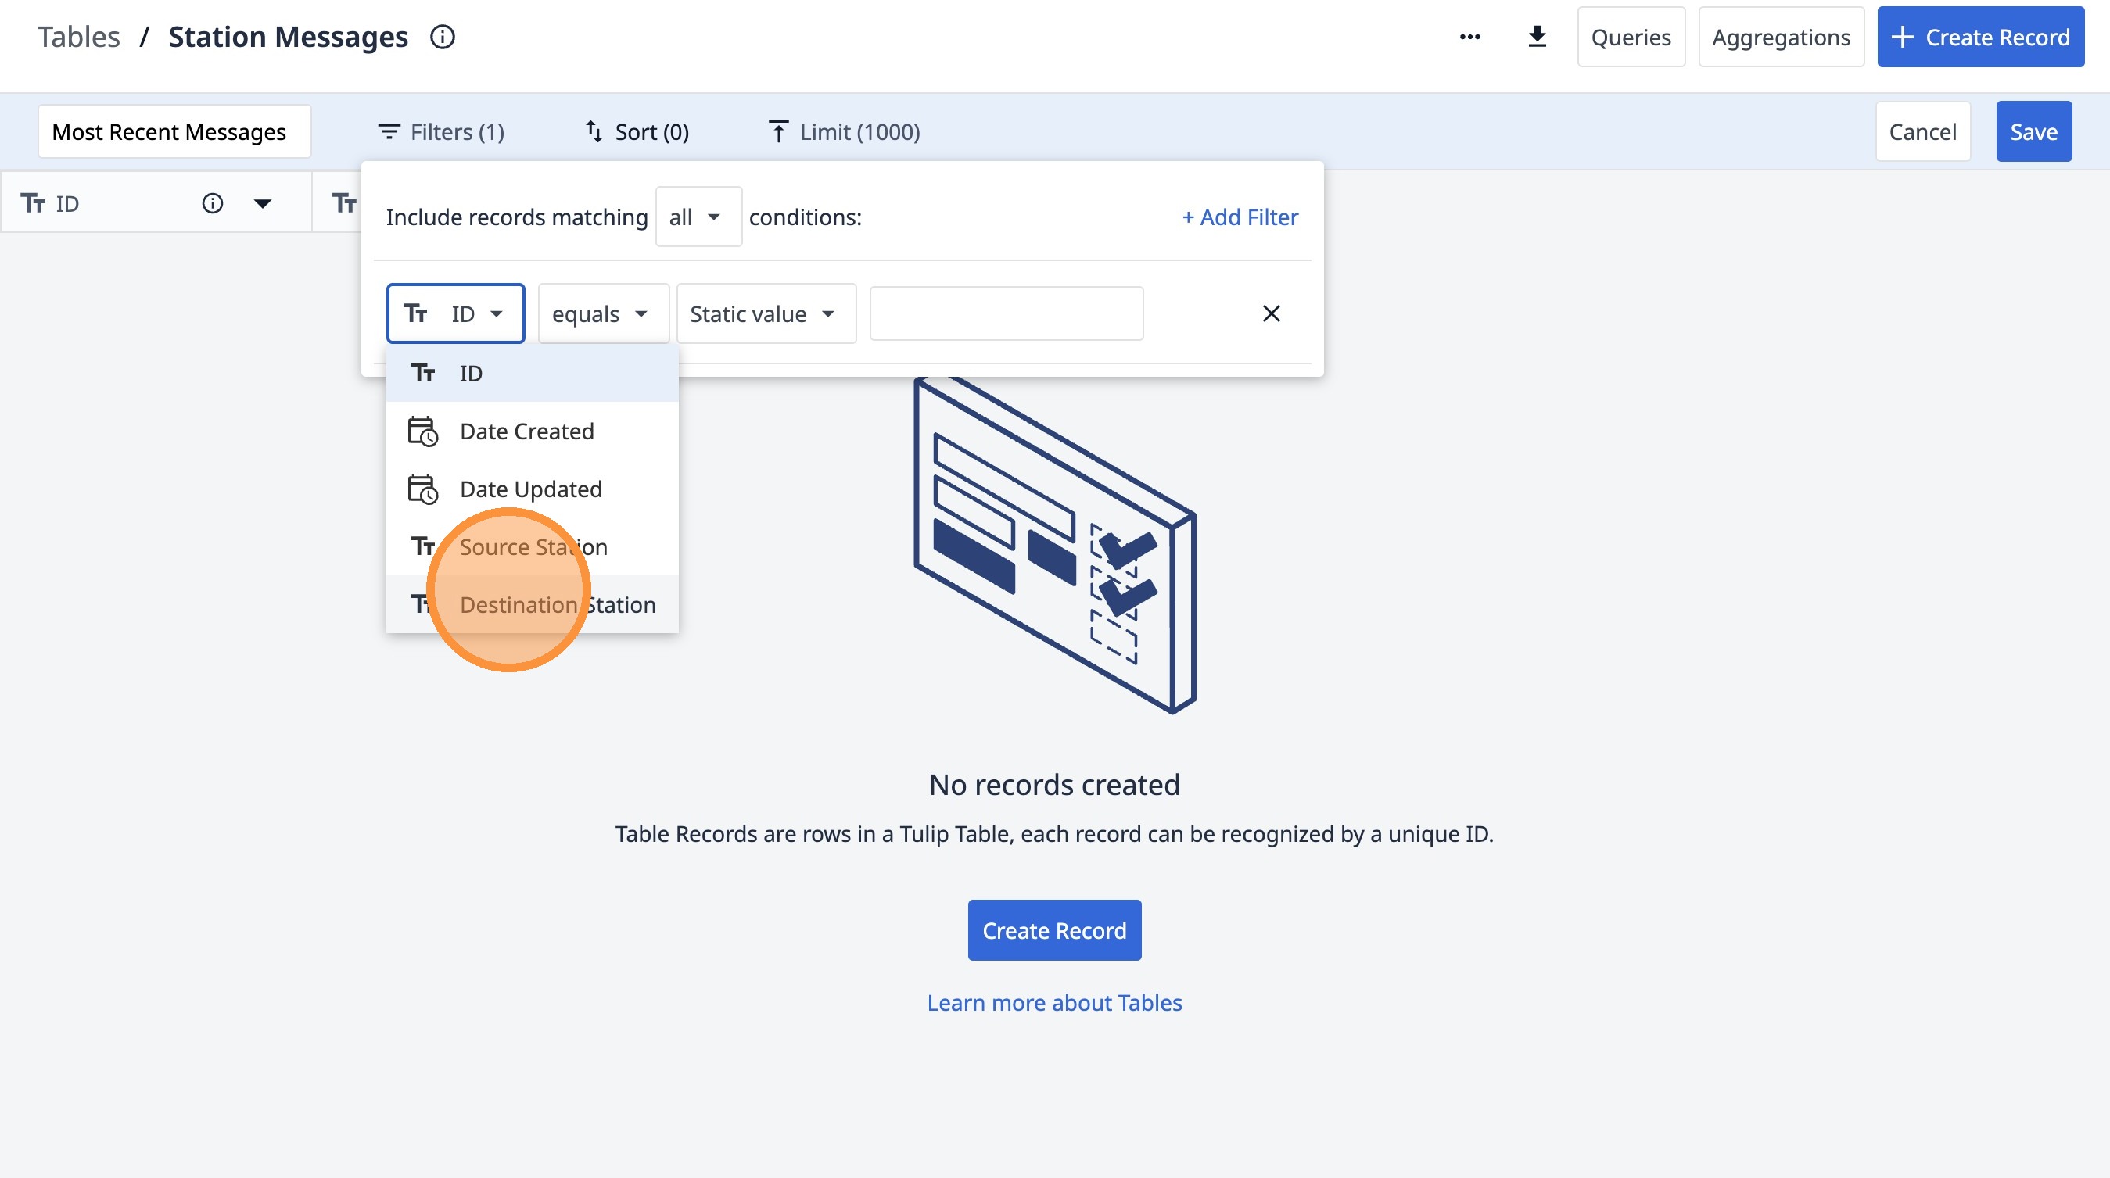
Task: Open the three-dots more options menu
Action: pos(1469,37)
